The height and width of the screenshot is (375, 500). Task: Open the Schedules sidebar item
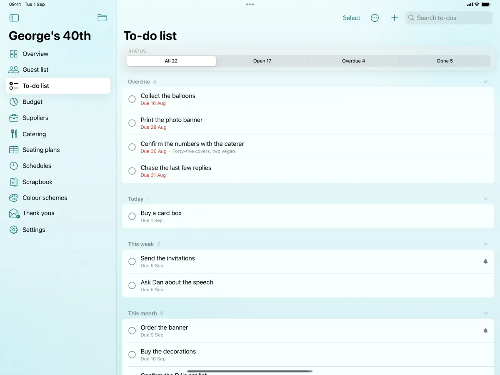point(58,166)
